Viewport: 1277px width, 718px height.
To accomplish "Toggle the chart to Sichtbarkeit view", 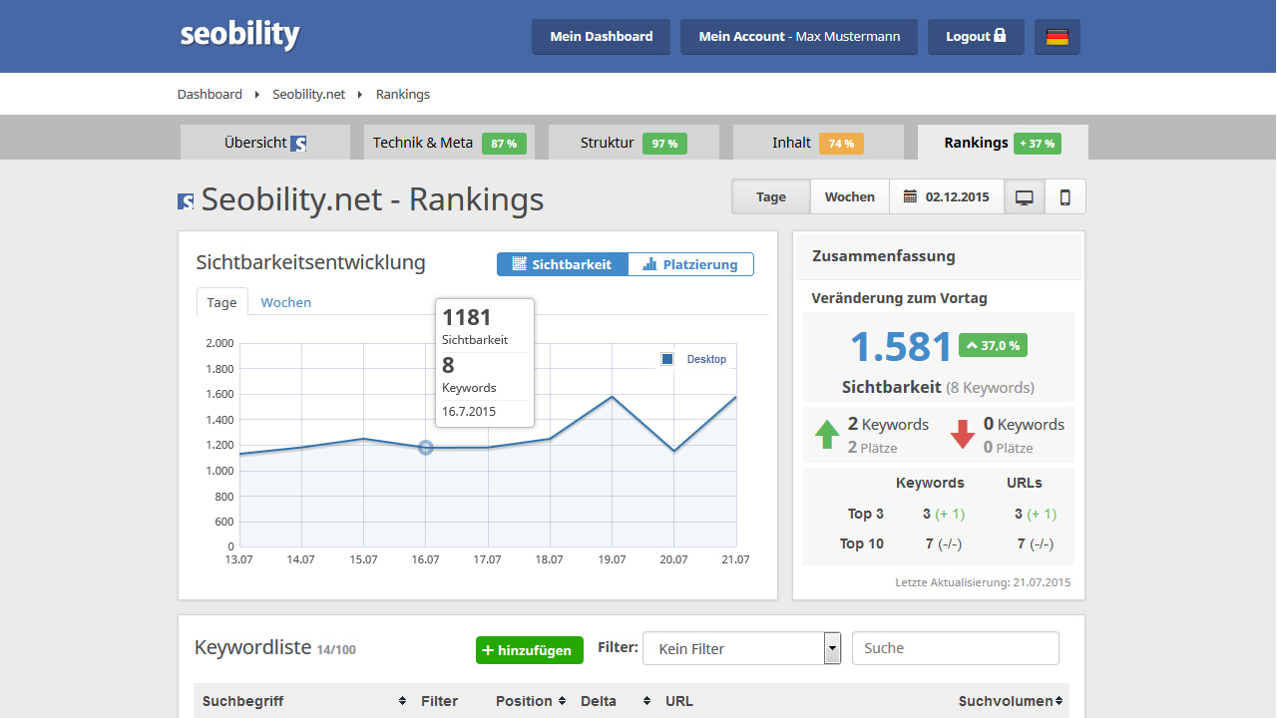I will click(563, 264).
